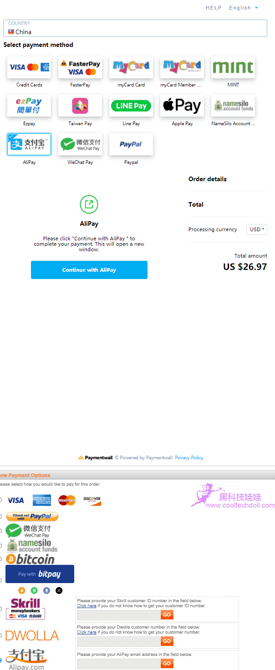
Task: Select the MINT payment method
Action: coord(233,67)
